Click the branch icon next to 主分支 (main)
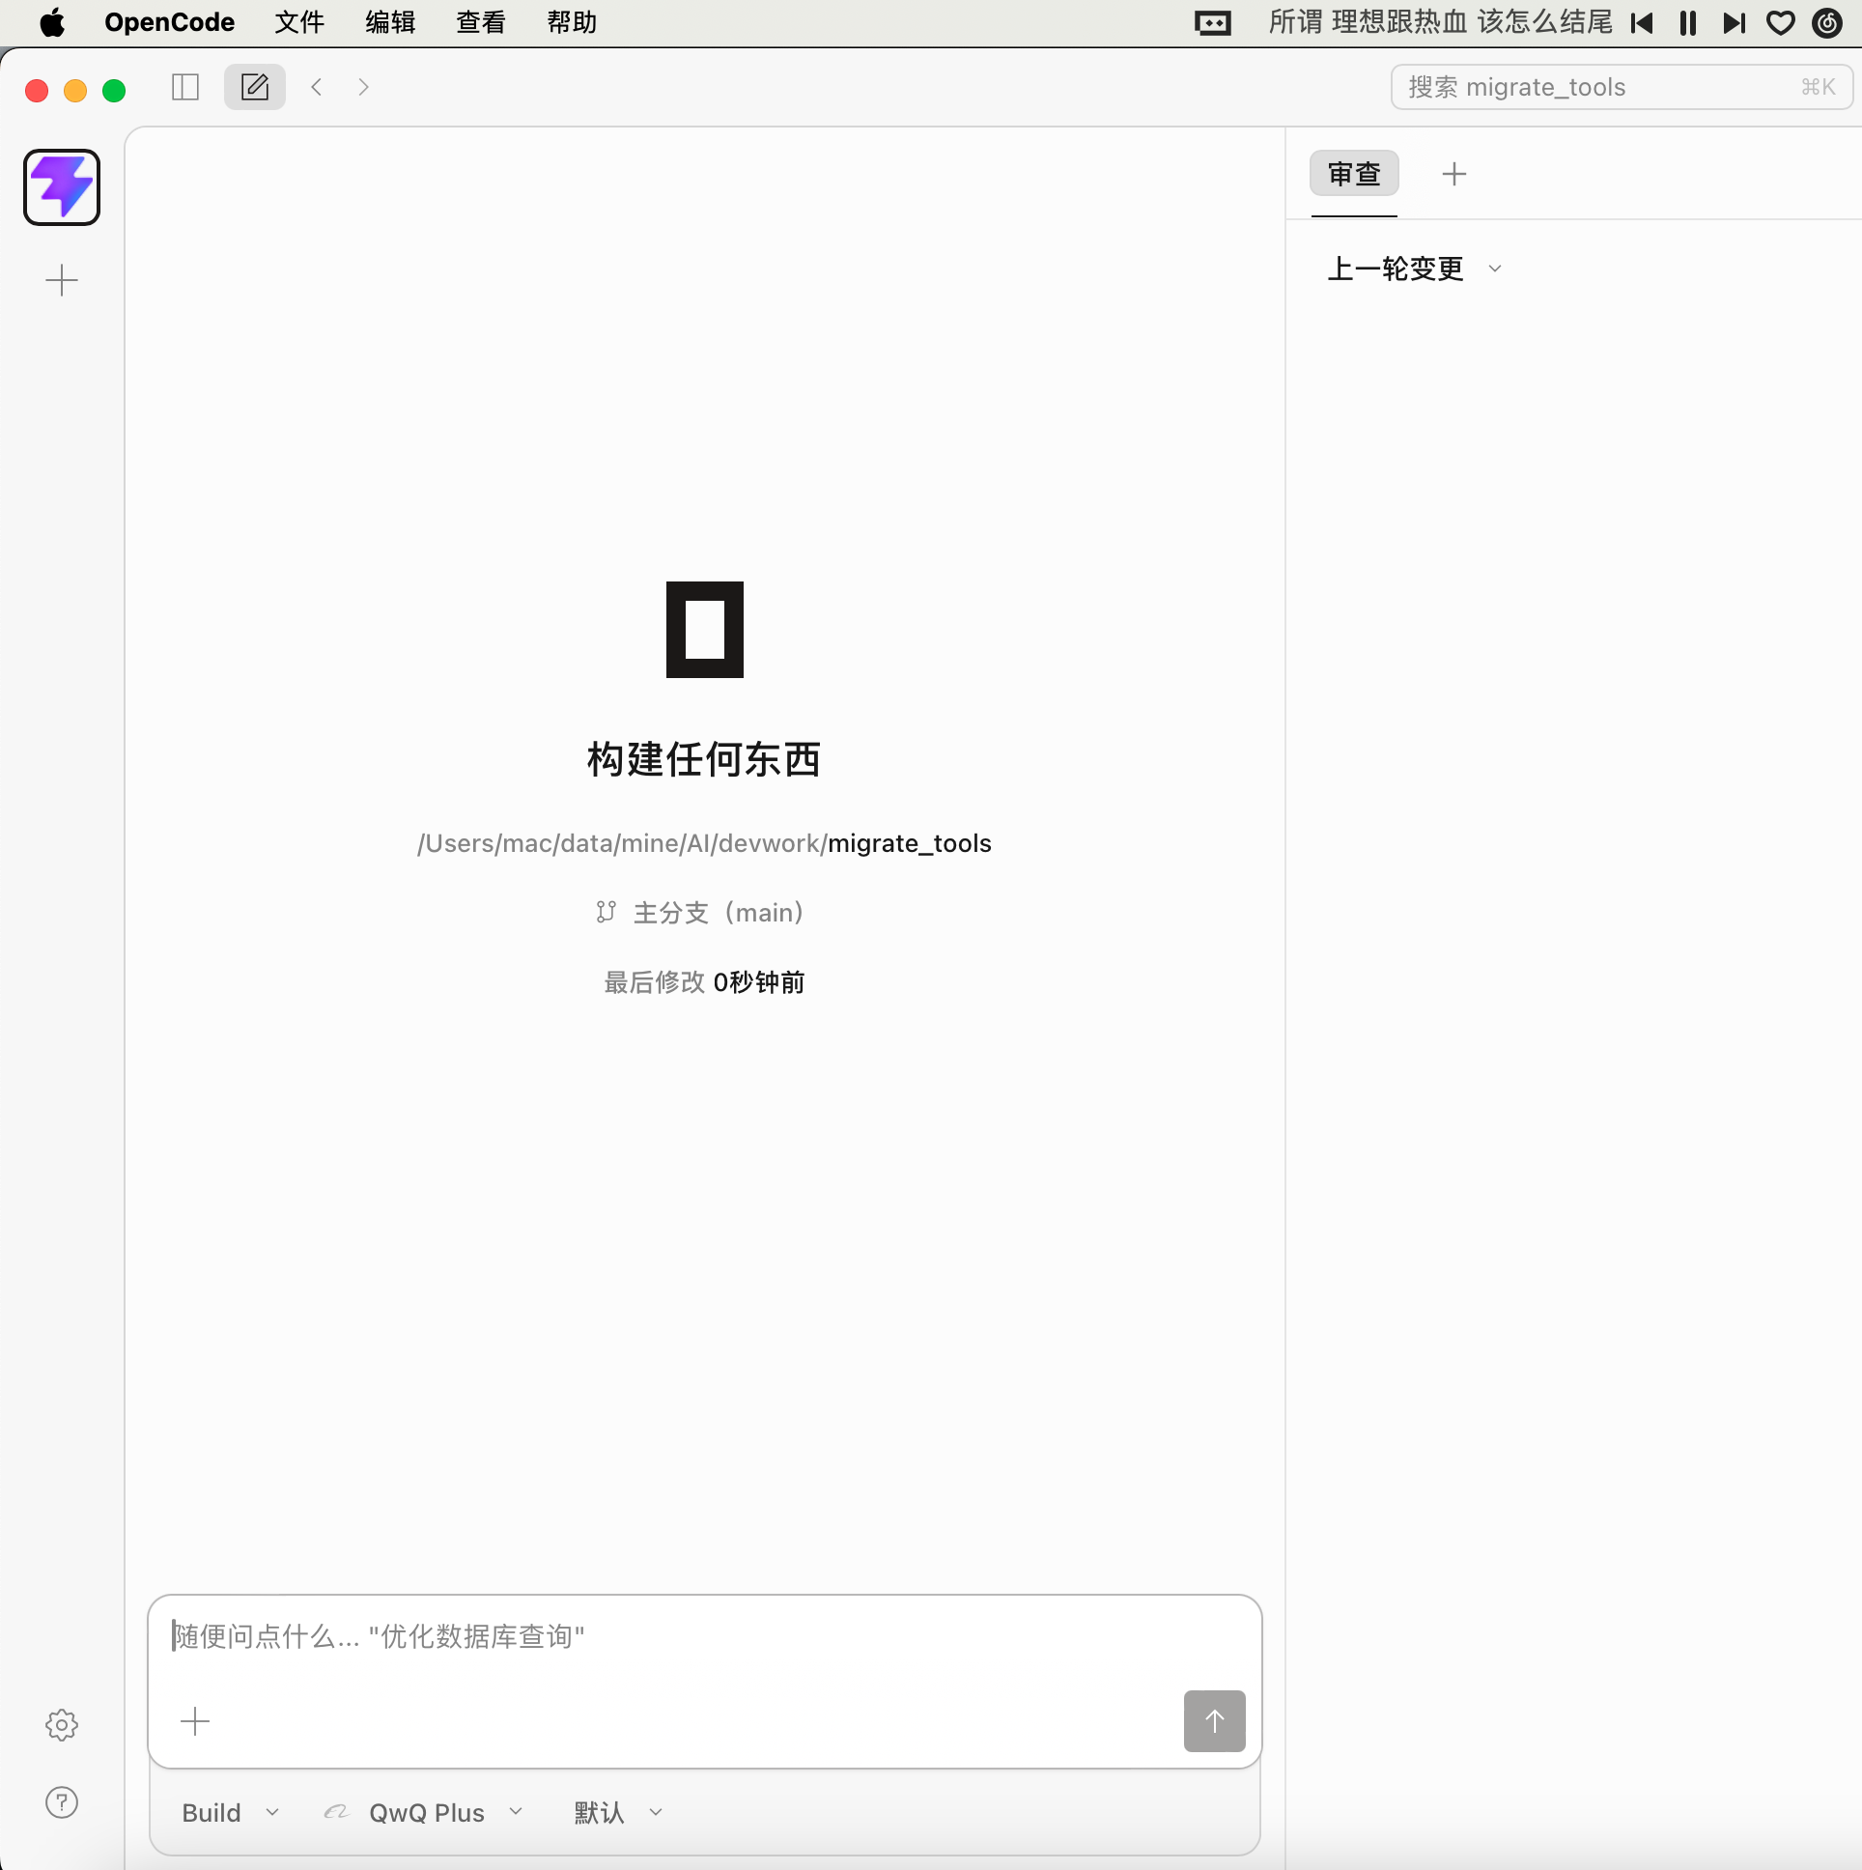This screenshot has width=1862, height=1870. [x=605, y=912]
